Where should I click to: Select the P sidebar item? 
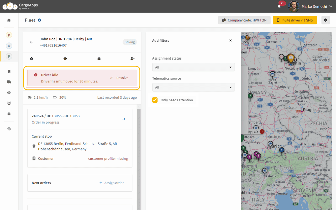pyautogui.click(x=9, y=35)
